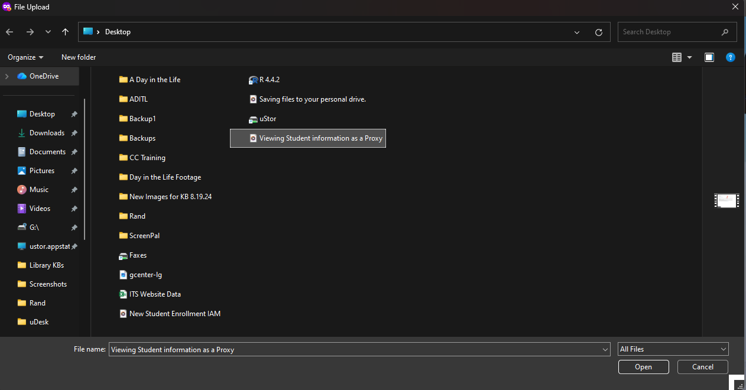Select the uStor shortcut
746x390 pixels.
pyautogui.click(x=262, y=119)
